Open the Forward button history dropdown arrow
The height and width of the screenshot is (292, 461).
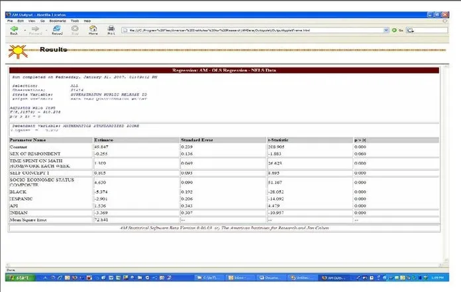click(46, 30)
